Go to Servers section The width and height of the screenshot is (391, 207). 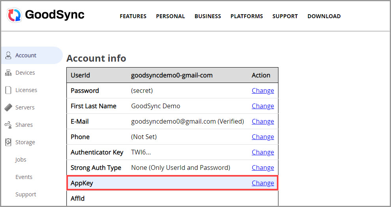coord(25,107)
